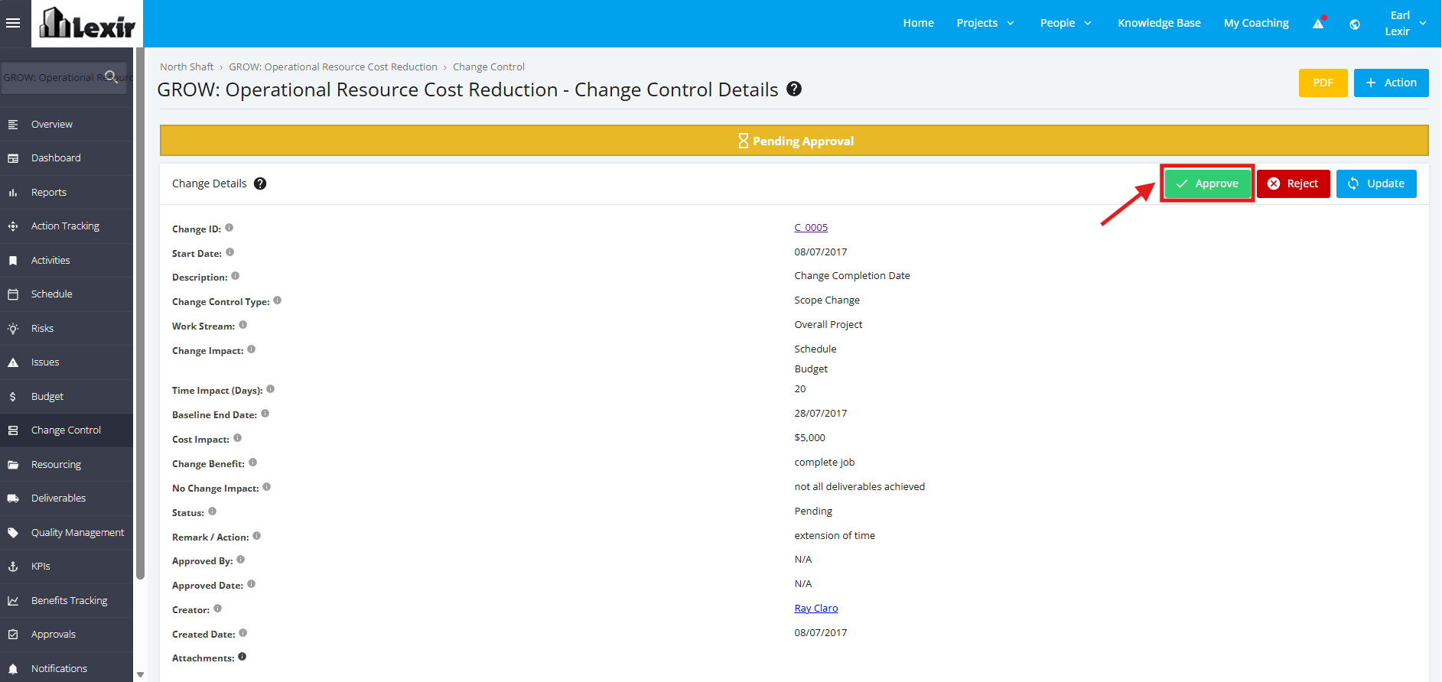Viewport: 1442px width, 682px height.
Task: Go to North Shaft breadcrumb
Action: click(x=187, y=67)
